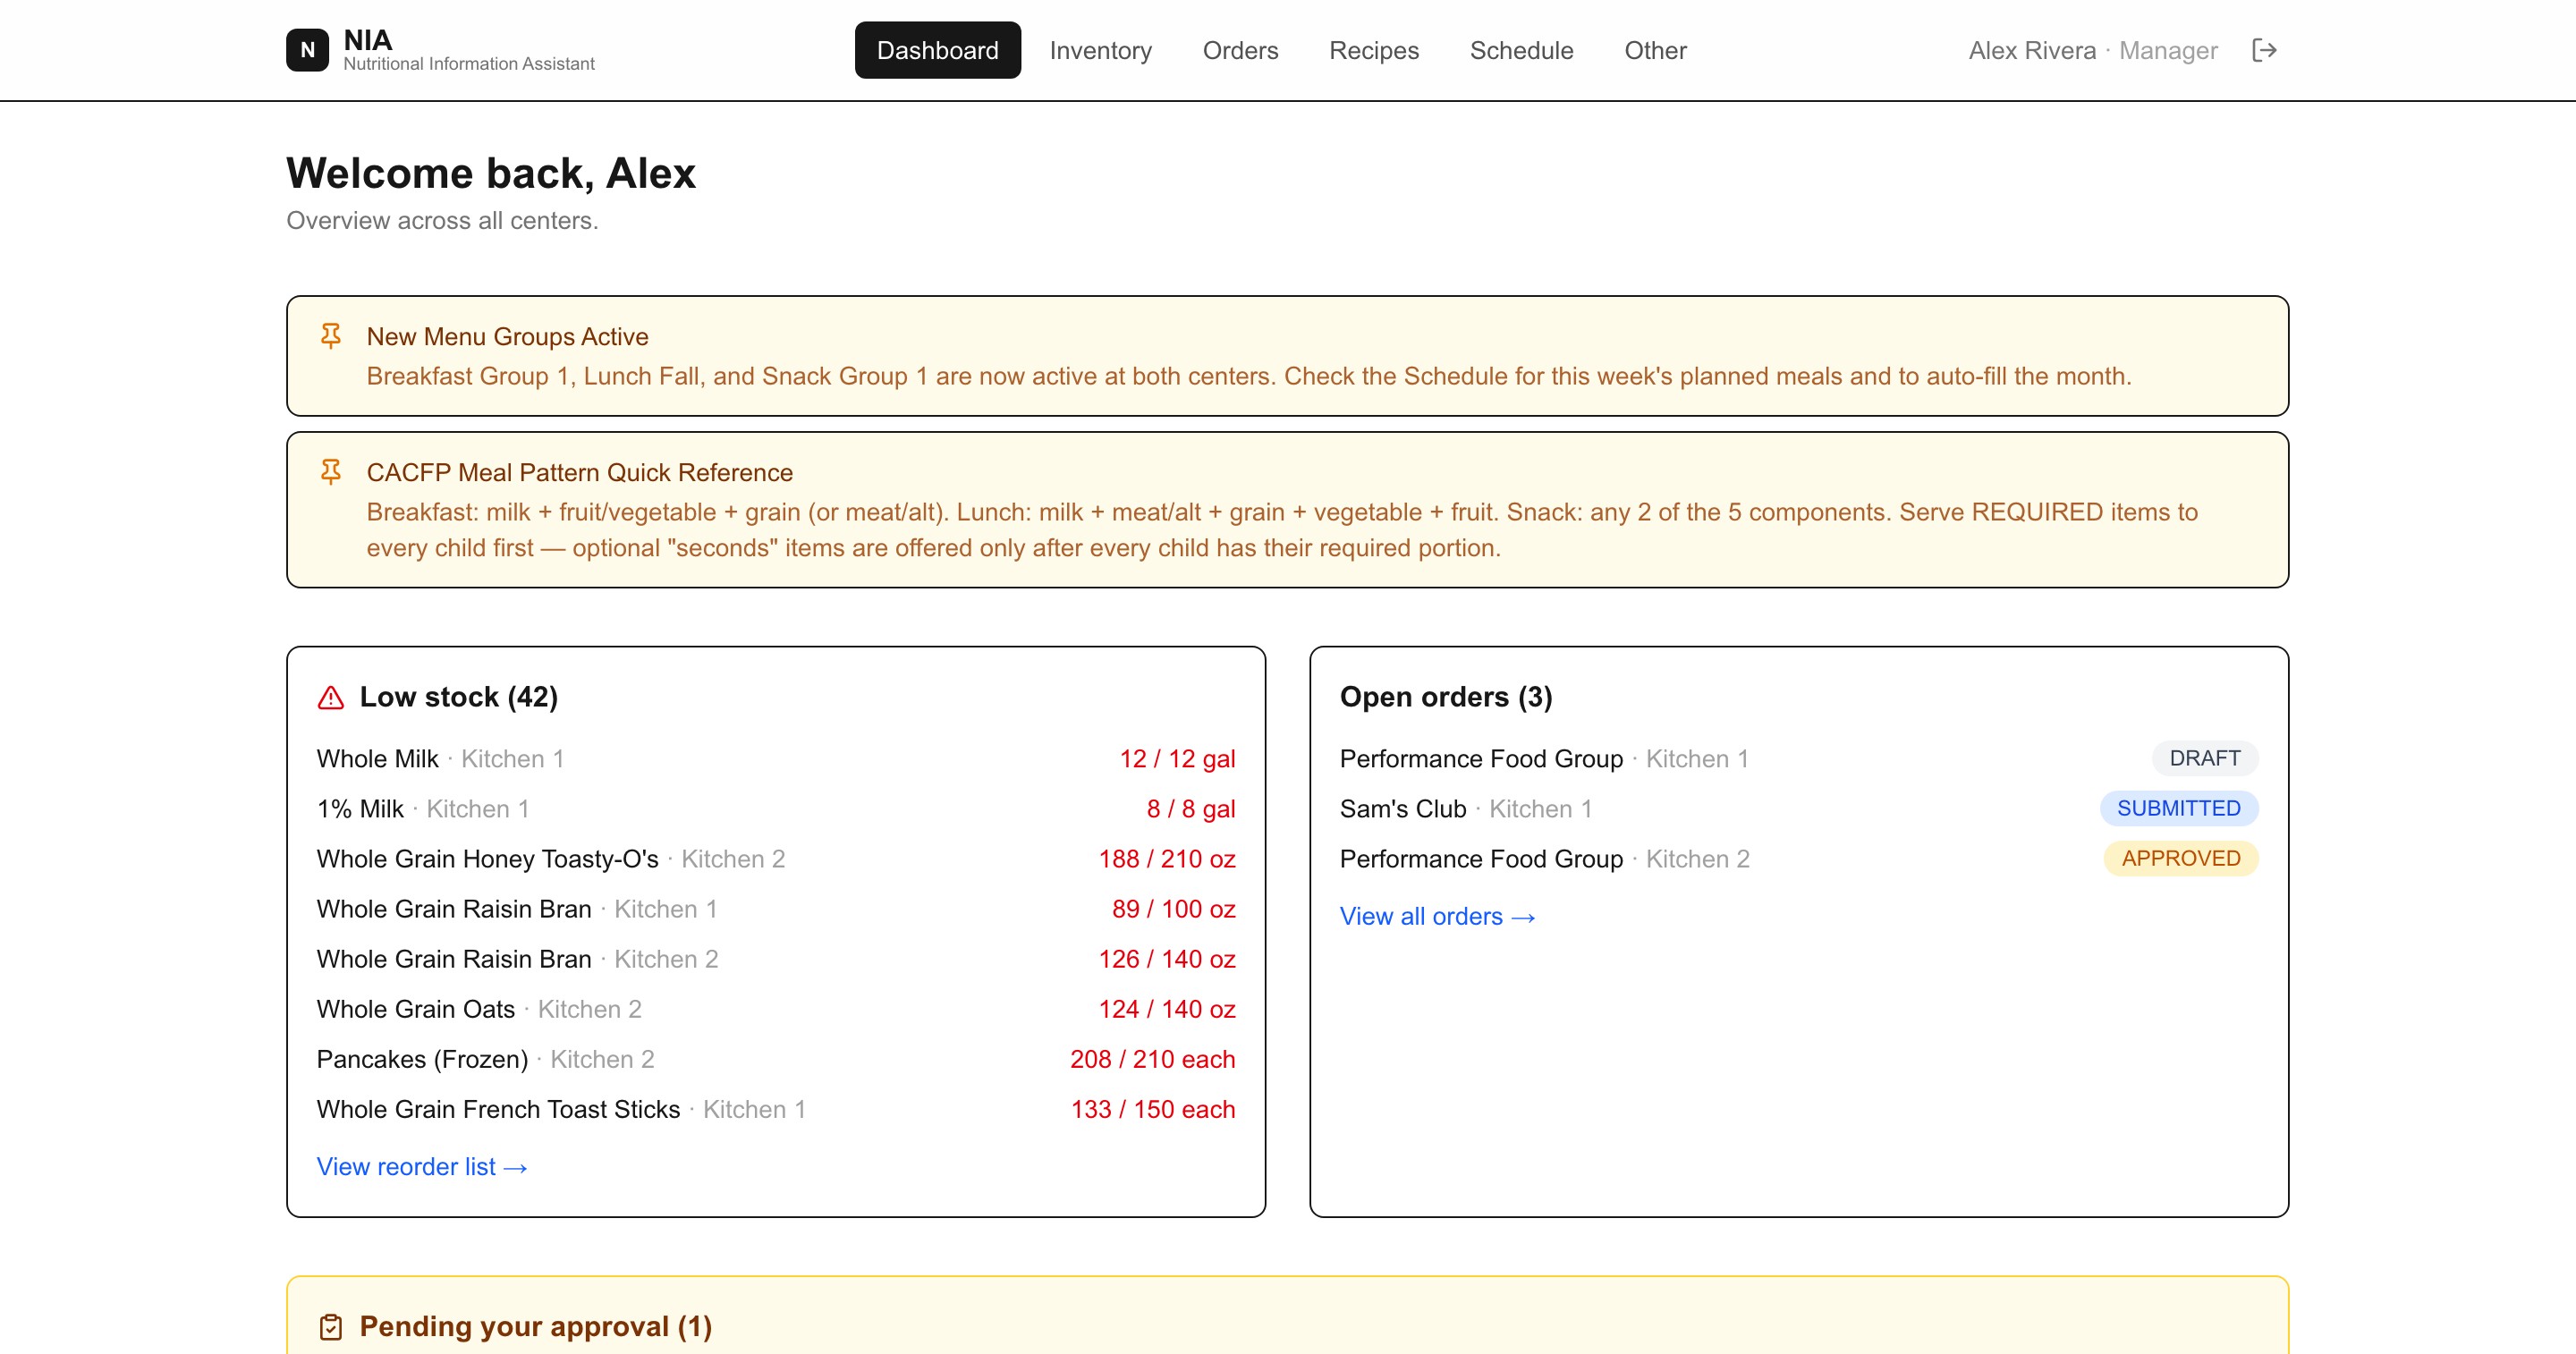Open the Other menu

(x=1655, y=50)
